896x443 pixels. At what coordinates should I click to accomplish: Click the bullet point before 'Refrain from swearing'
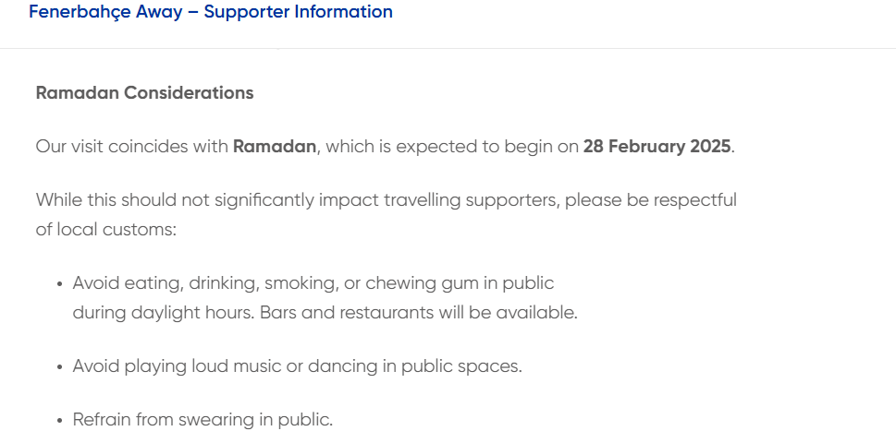tap(59, 421)
